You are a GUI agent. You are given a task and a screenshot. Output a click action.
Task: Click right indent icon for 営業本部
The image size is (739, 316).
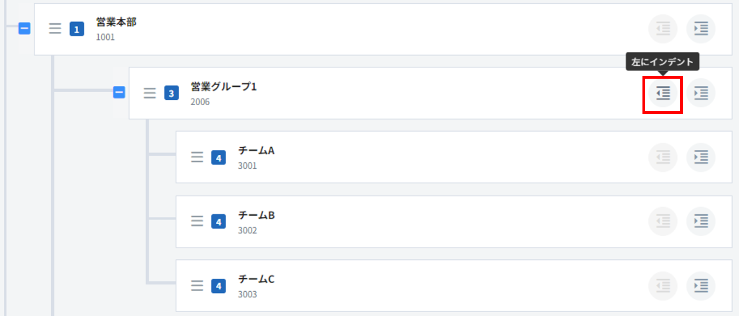click(701, 29)
